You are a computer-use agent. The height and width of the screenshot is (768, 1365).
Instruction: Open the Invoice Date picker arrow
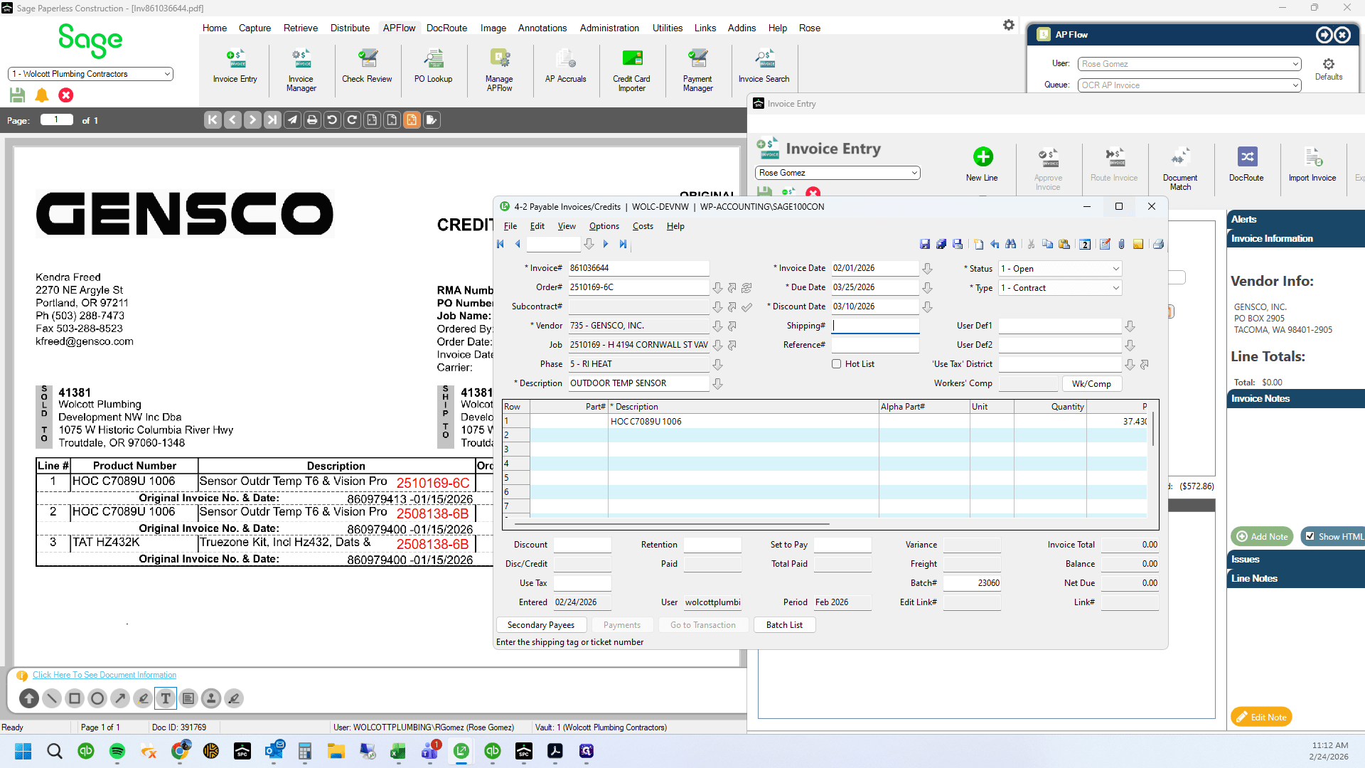[927, 269]
